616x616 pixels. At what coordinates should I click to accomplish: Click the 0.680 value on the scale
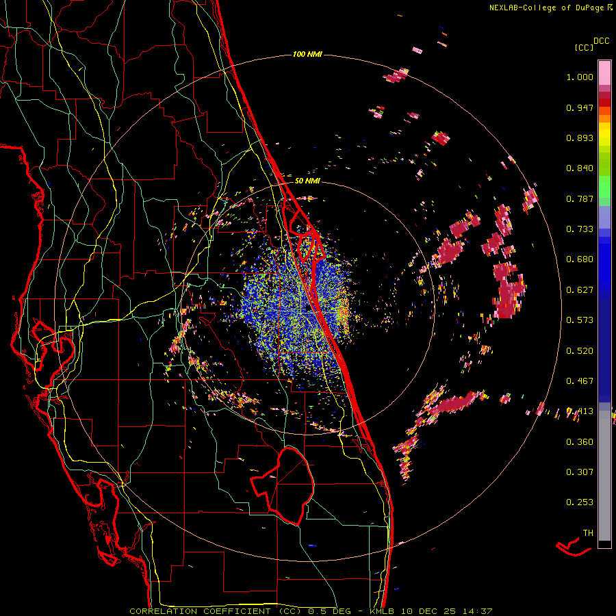coord(580,259)
